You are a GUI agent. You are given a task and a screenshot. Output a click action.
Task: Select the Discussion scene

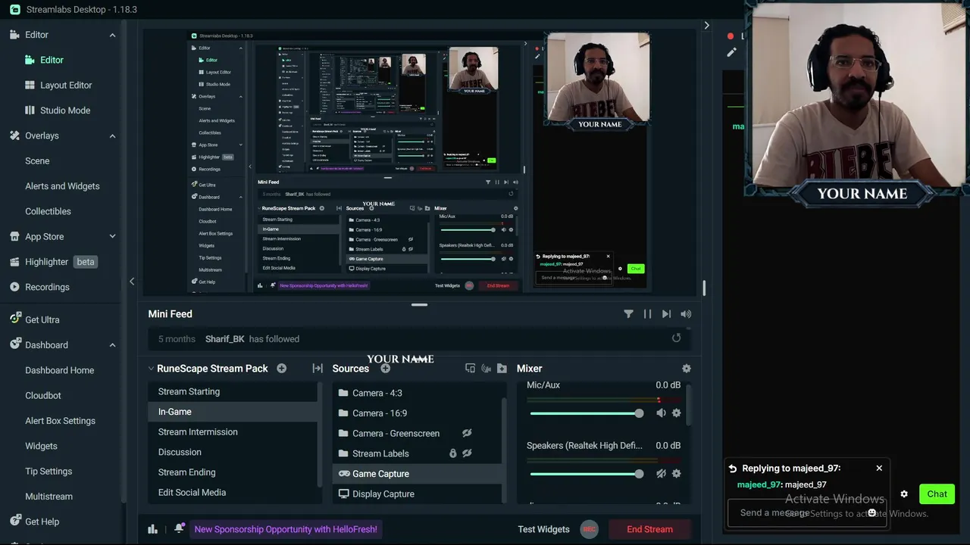point(233,452)
